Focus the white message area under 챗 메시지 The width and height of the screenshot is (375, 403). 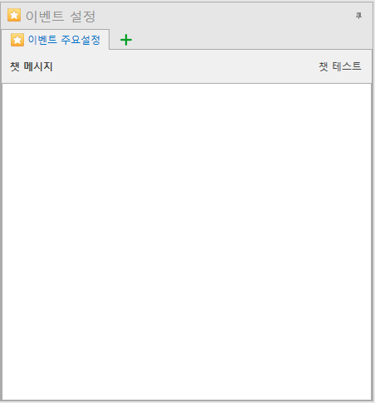(x=187, y=241)
